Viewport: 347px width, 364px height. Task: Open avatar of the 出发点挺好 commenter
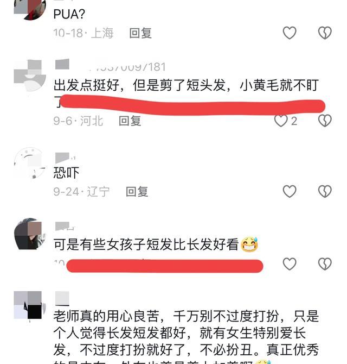[x=30, y=75]
